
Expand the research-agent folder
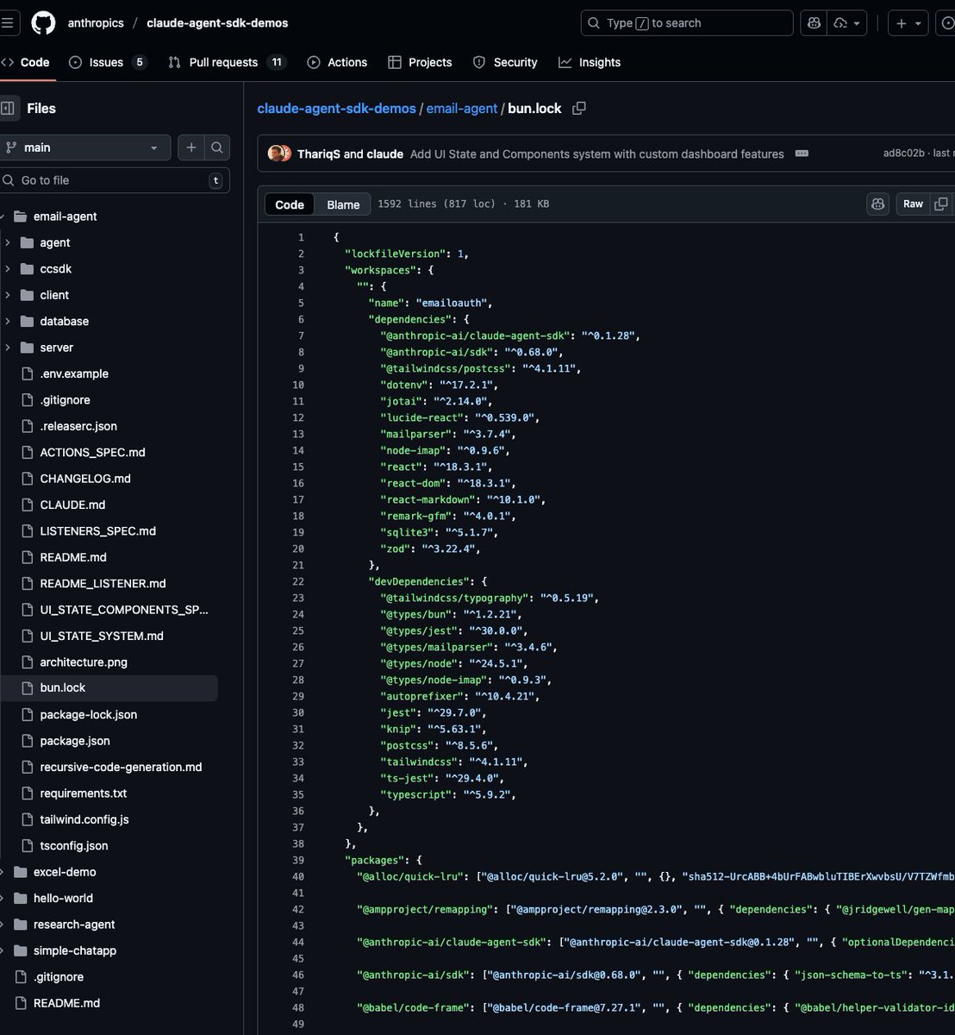pos(3,925)
